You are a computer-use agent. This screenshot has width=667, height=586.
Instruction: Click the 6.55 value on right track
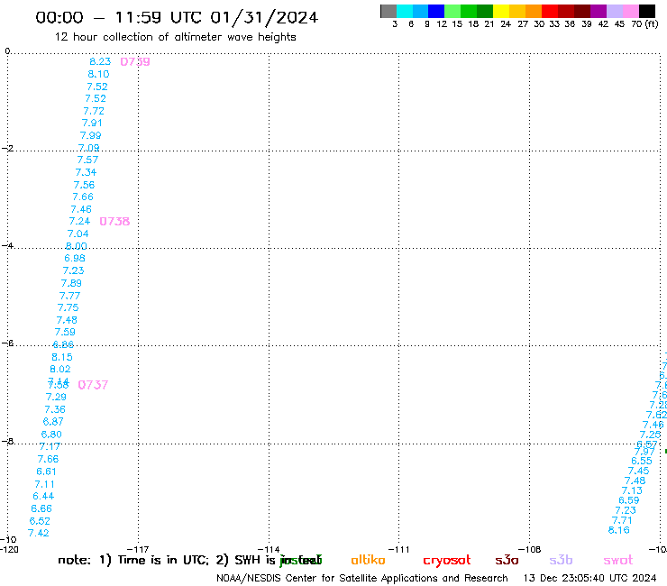pos(642,461)
